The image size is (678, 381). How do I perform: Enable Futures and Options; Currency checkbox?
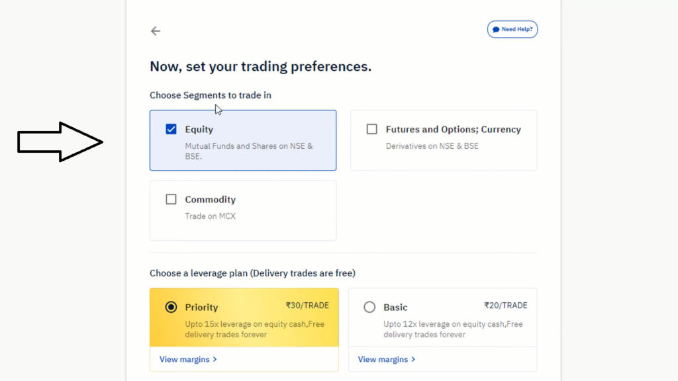(372, 129)
